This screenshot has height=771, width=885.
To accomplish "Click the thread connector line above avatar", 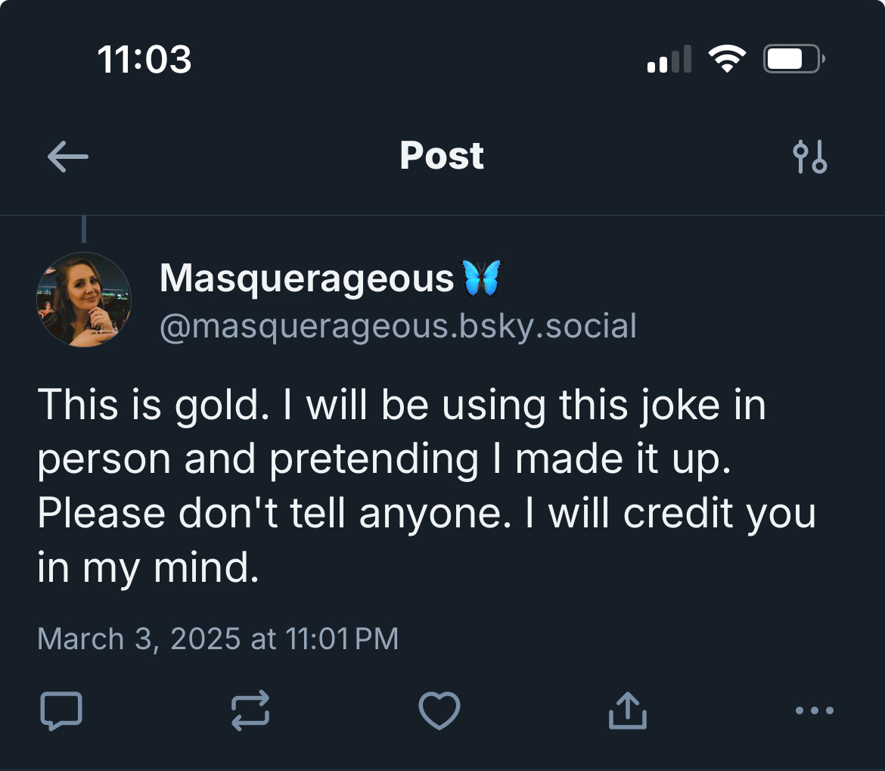I will [83, 229].
